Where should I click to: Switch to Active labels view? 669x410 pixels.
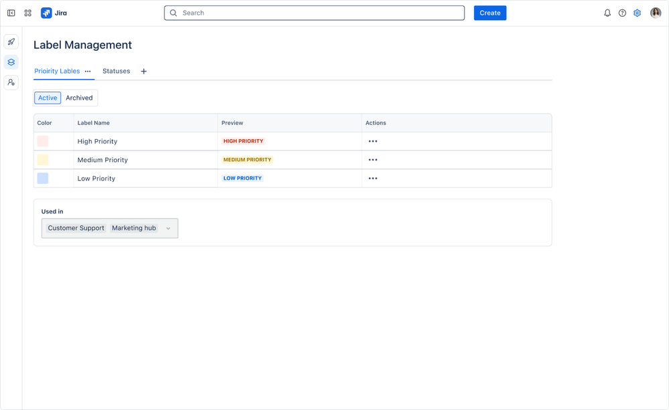tap(48, 98)
